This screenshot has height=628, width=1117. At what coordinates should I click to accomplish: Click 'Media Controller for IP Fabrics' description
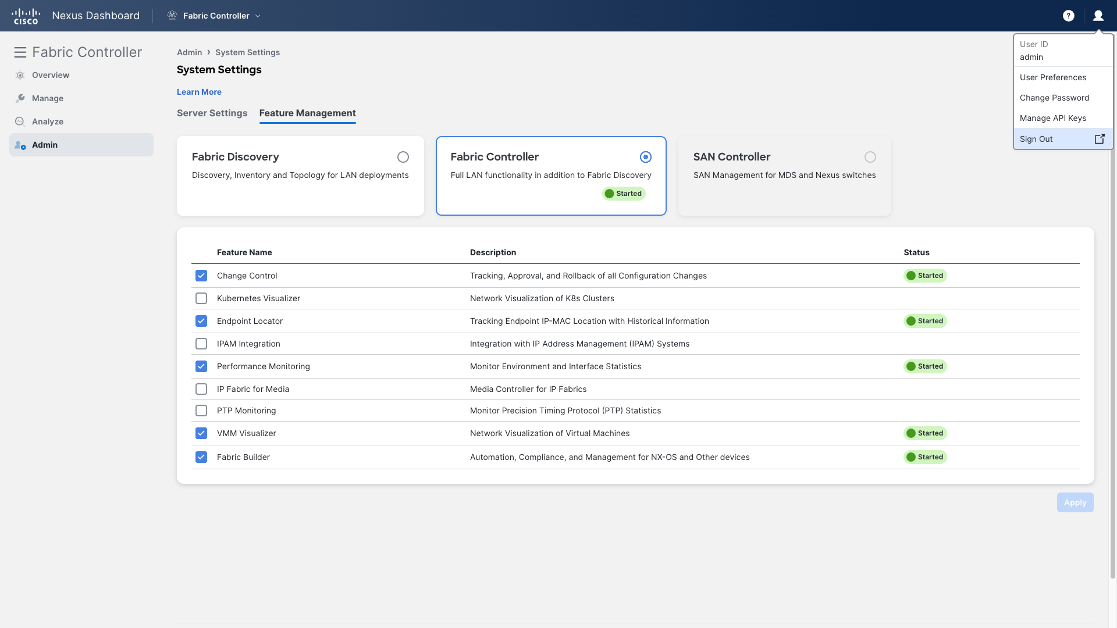528,389
